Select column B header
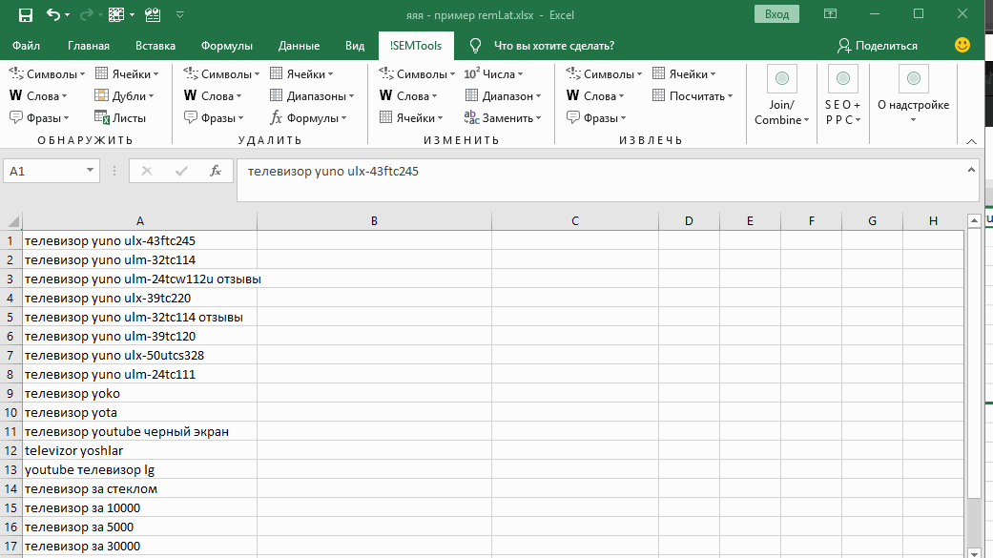993x558 pixels. coord(374,221)
